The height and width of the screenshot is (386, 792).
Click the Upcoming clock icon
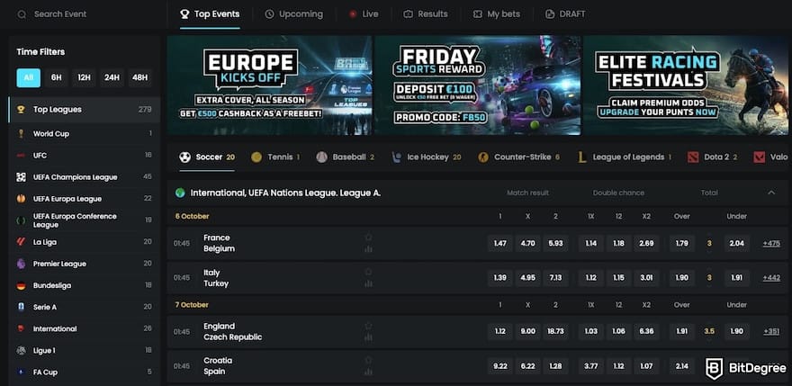270,14
